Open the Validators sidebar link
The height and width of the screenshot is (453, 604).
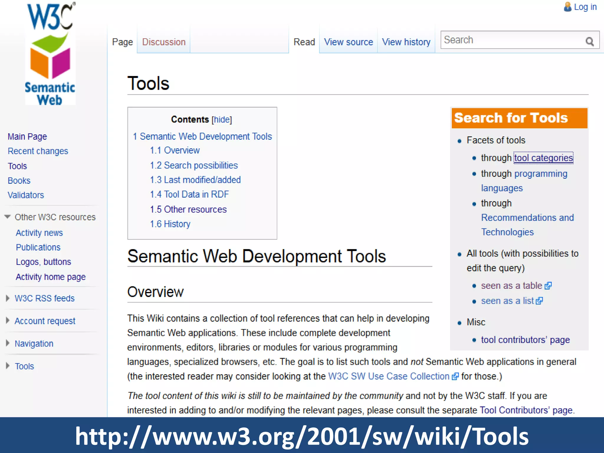(x=26, y=195)
